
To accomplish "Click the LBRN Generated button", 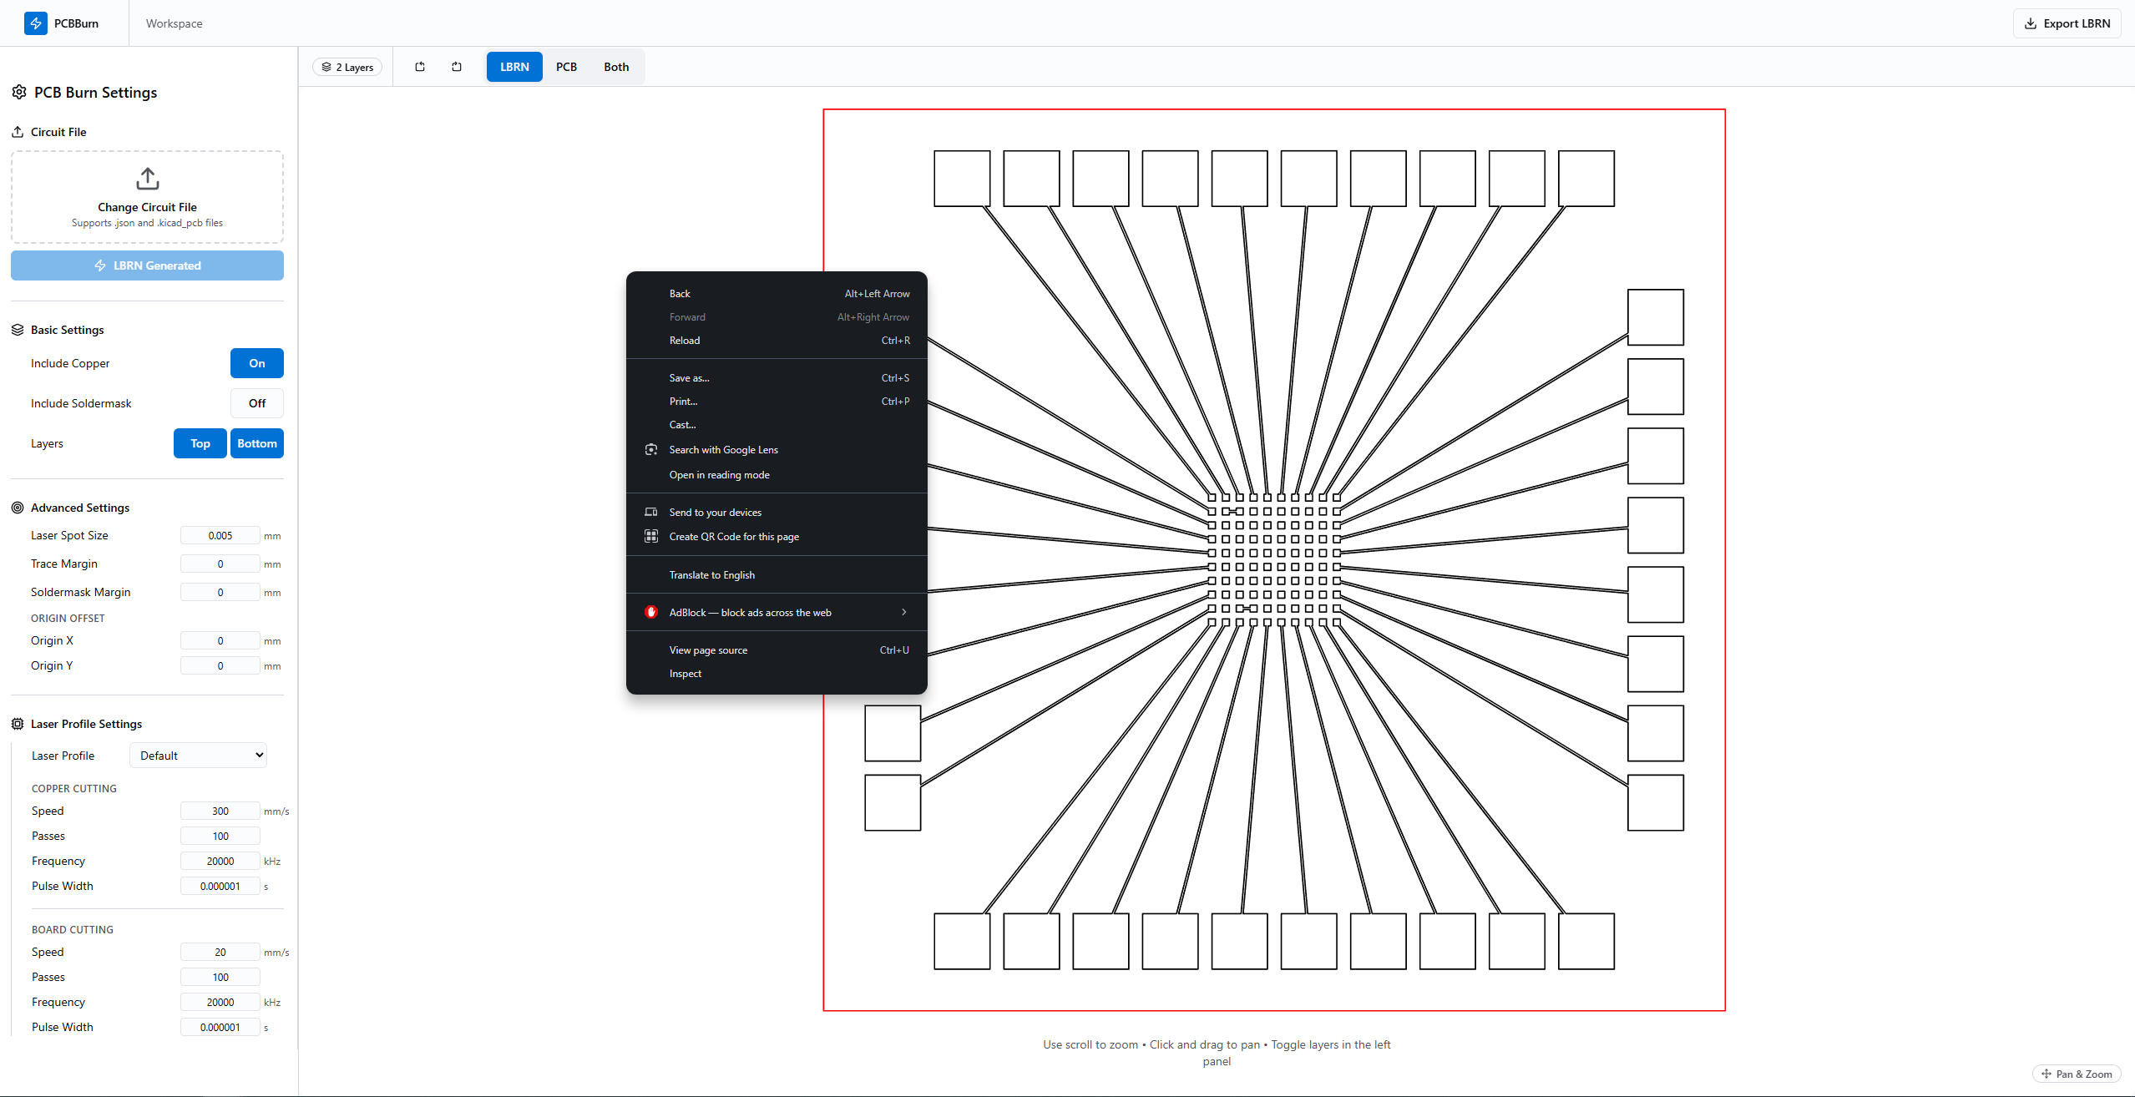I will click(x=147, y=265).
